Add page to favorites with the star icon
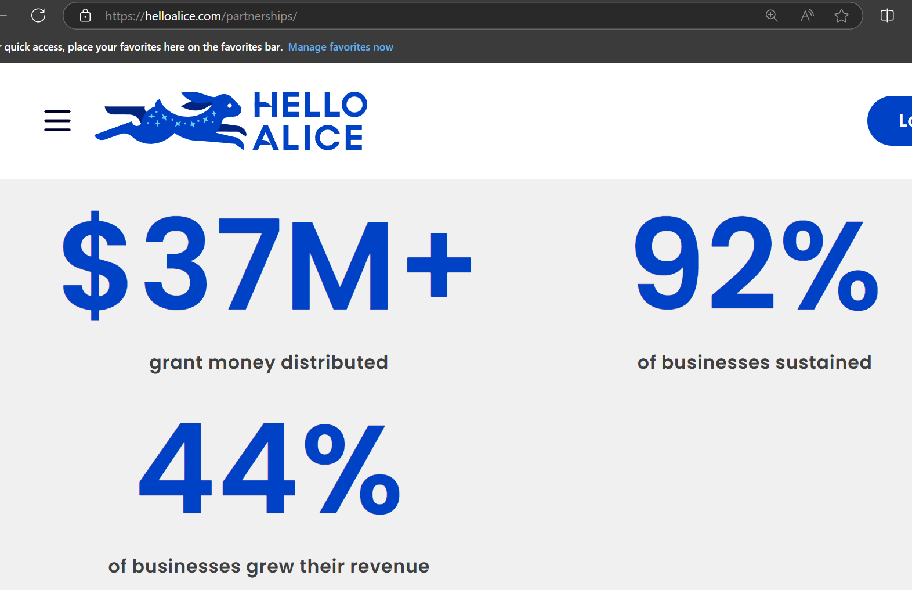912x590 pixels. point(841,16)
